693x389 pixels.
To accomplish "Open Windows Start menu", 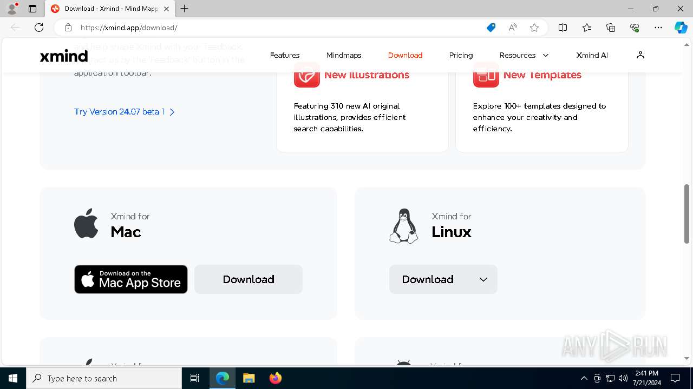I will pos(13,378).
